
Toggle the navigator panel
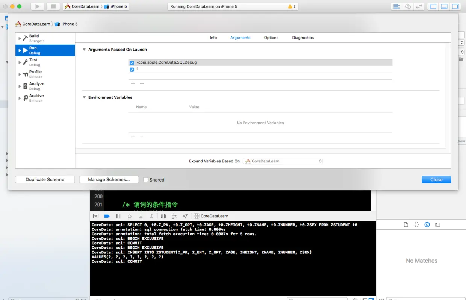(433, 6)
